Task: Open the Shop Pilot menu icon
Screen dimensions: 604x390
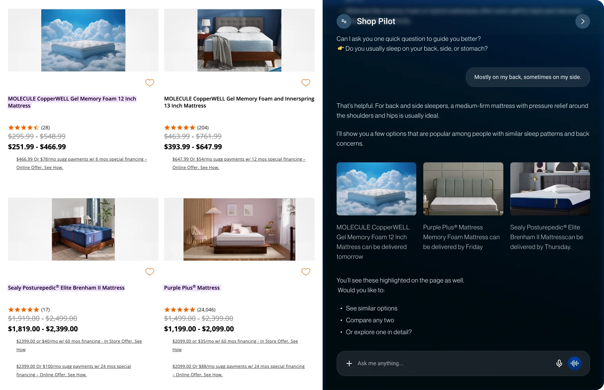Action: [344, 21]
